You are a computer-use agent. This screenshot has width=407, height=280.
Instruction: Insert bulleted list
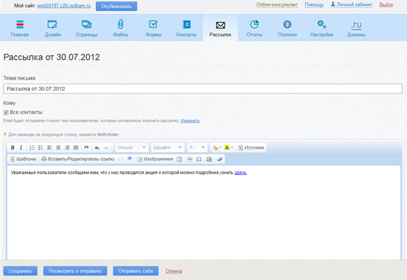tap(41, 148)
